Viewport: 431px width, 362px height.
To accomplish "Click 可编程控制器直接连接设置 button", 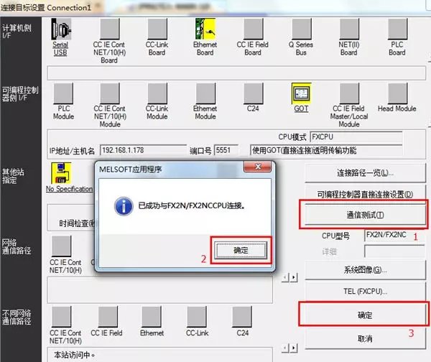I will point(365,194).
